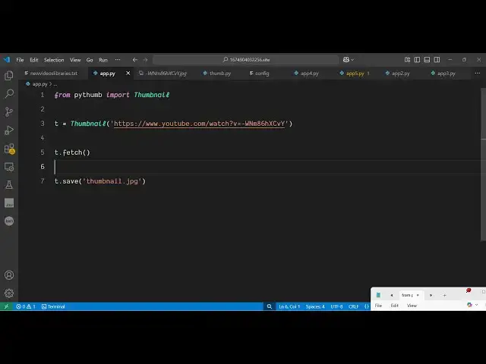Open the View menu in VS Code
The image size is (486, 364).
point(75,60)
